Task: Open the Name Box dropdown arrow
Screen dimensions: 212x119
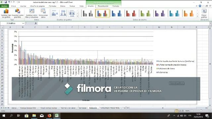Action: pos(23,23)
